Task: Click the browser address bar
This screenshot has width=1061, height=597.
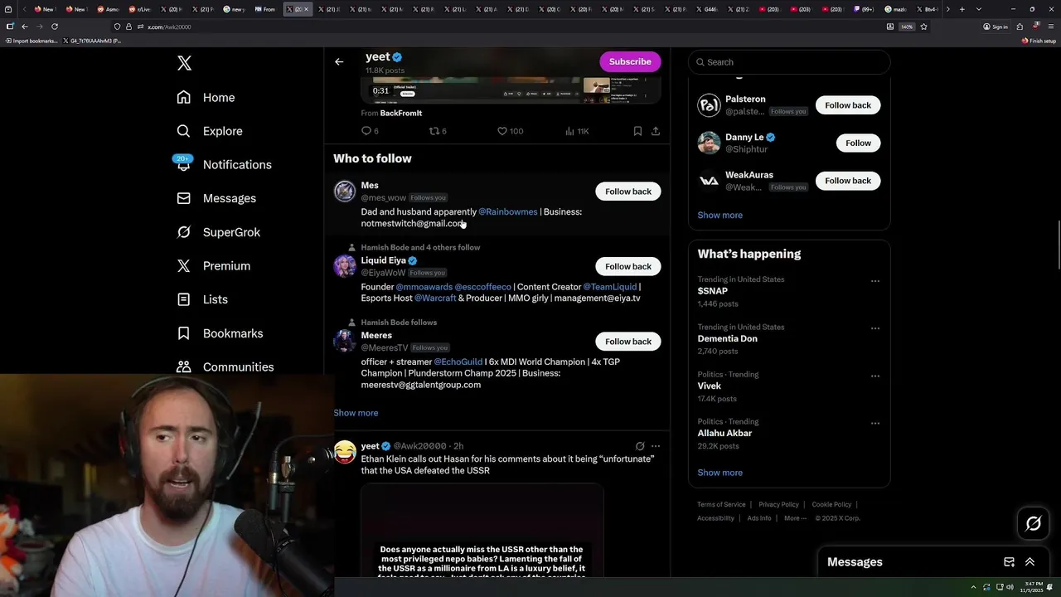Action: [497, 27]
